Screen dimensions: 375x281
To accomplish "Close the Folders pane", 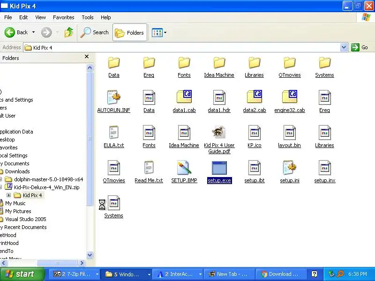I will coord(87,56).
